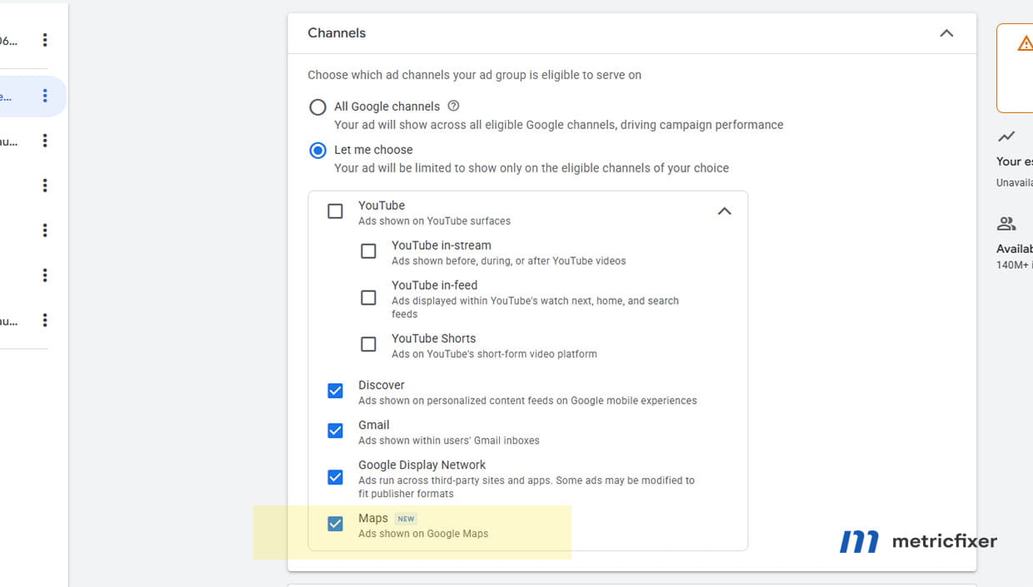
Task: Open three-dot menu for fourth sidebar row
Action: pyautogui.click(x=45, y=185)
